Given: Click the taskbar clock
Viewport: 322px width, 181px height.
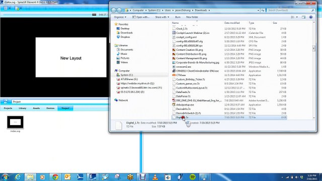Looking at the screenshot, I should coord(312,177).
